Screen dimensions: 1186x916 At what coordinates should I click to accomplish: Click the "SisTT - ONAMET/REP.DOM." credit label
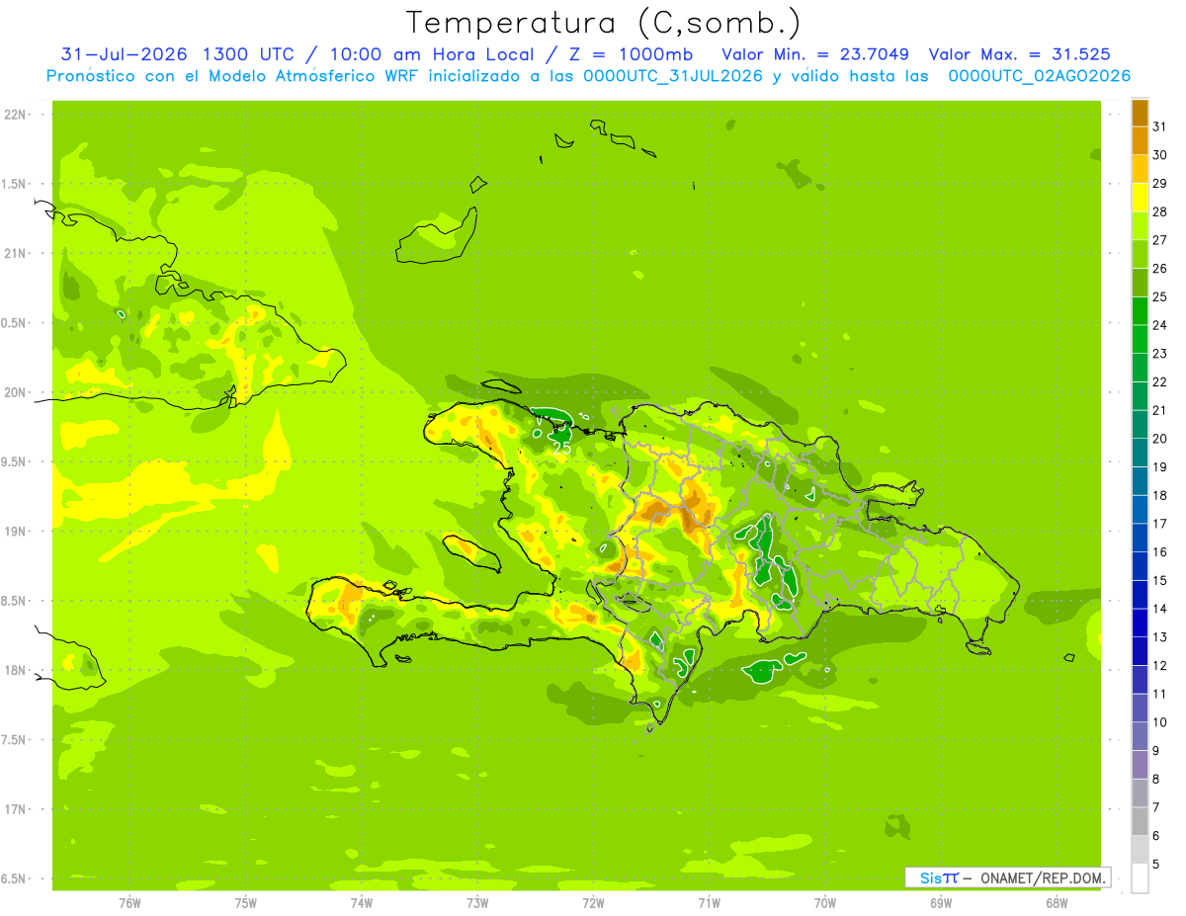(1008, 877)
